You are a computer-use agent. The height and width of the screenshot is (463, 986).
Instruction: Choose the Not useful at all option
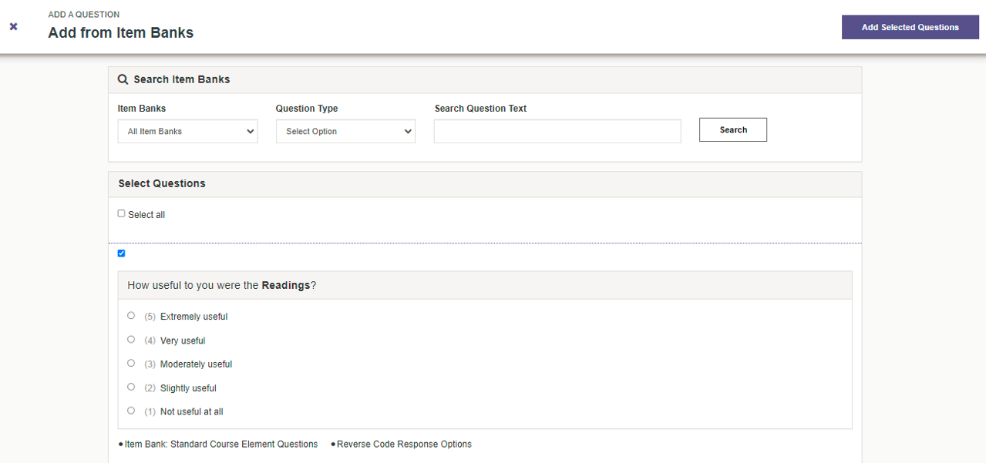tap(131, 411)
